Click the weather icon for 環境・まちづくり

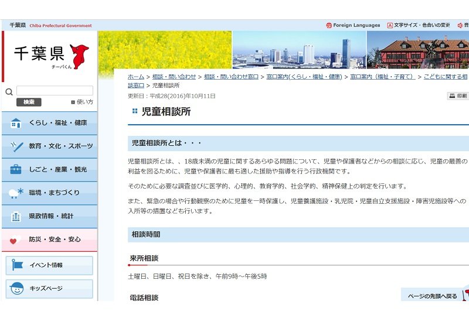(16, 193)
